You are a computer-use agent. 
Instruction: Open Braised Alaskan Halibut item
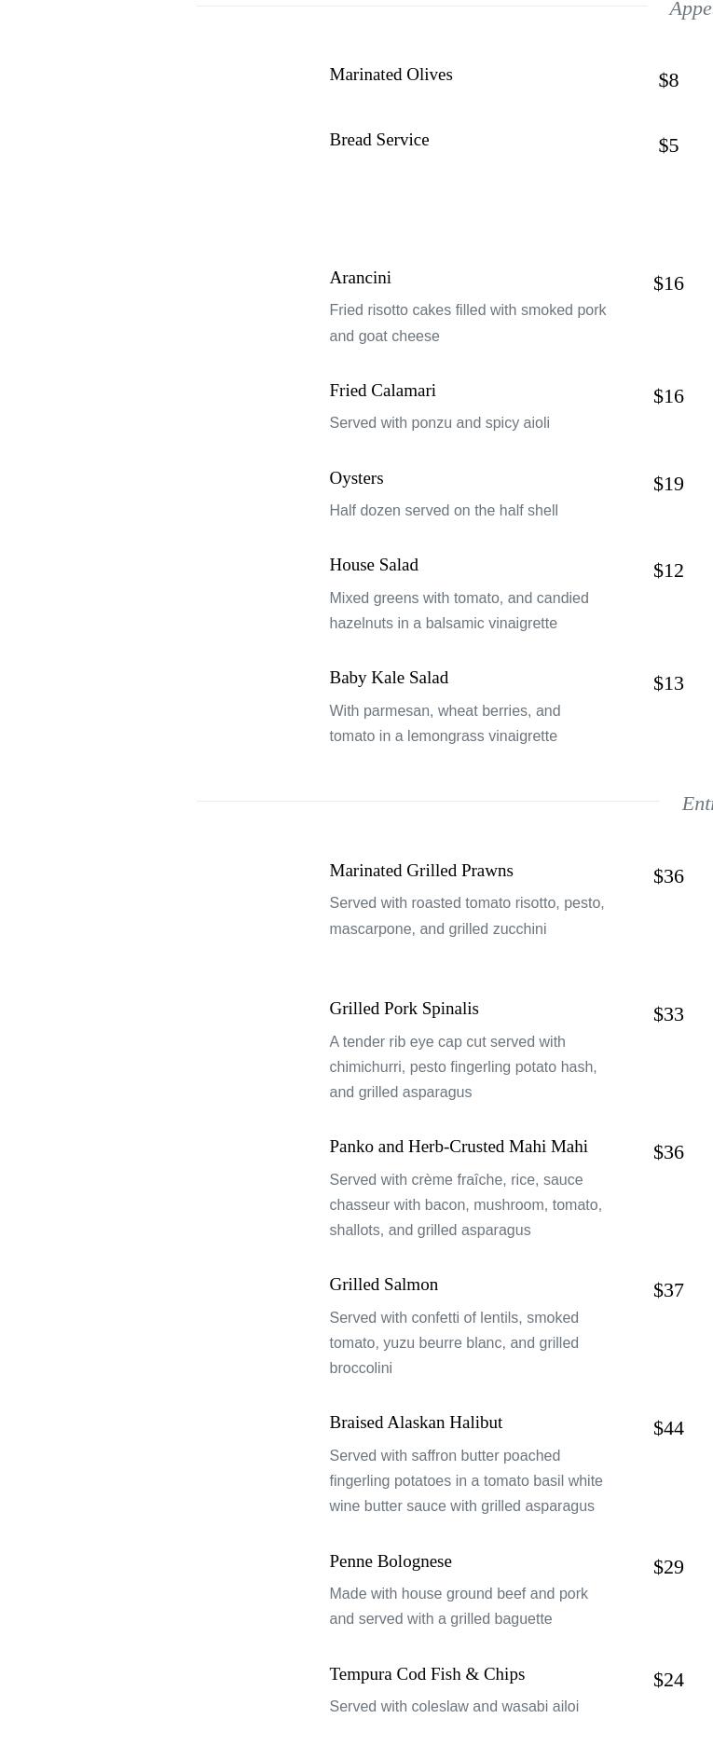tap(415, 1423)
